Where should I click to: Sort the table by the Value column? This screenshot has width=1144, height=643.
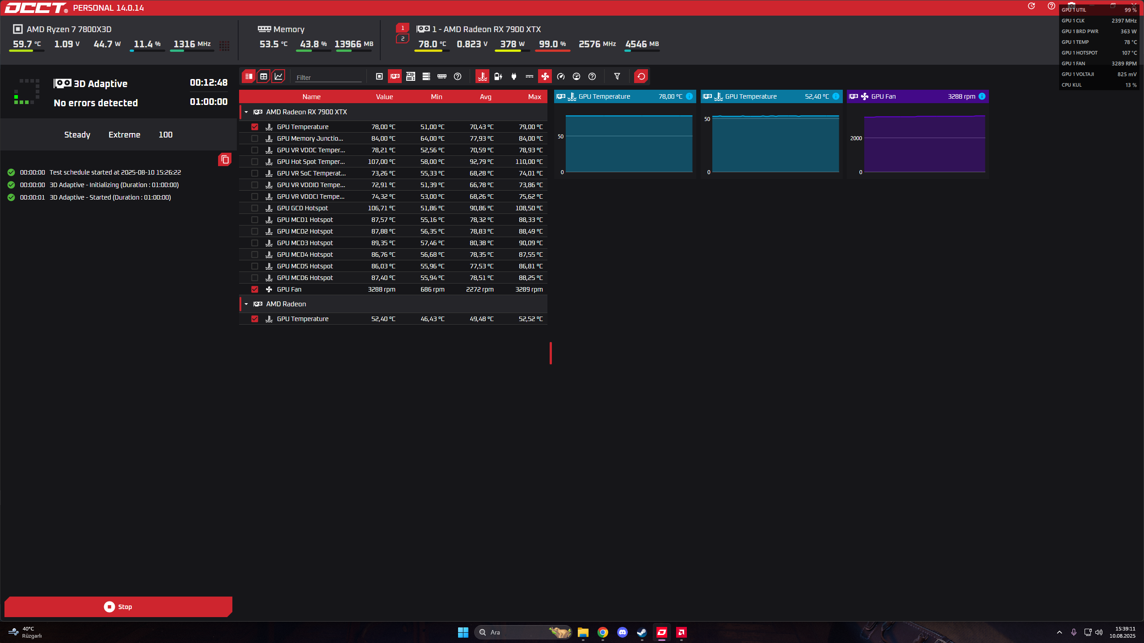tap(384, 97)
